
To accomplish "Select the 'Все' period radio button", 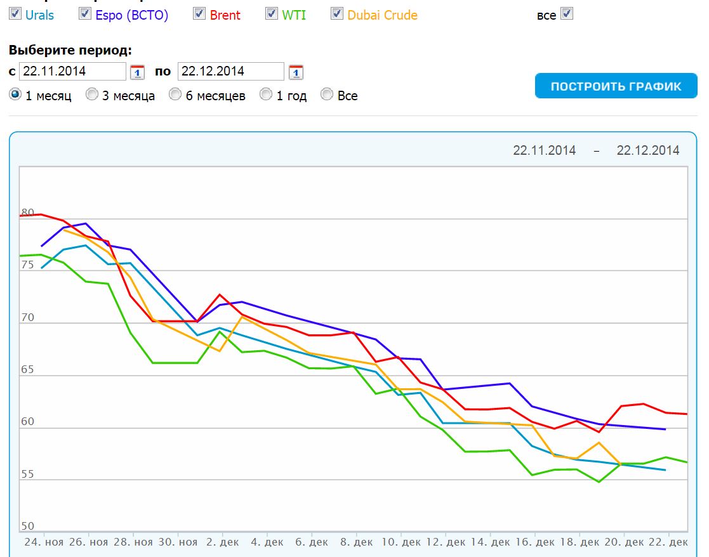I will point(327,95).
